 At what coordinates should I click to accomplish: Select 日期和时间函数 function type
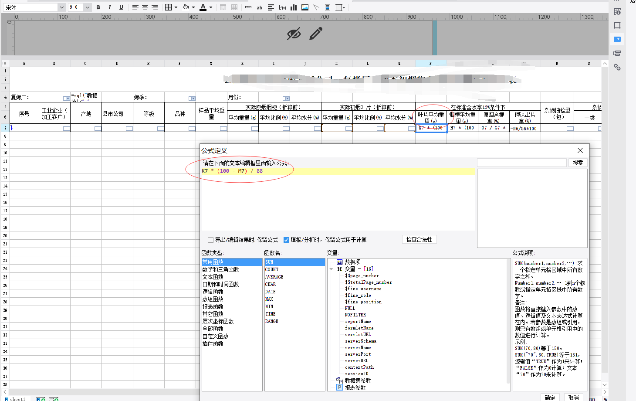pyautogui.click(x=220, y=284)
